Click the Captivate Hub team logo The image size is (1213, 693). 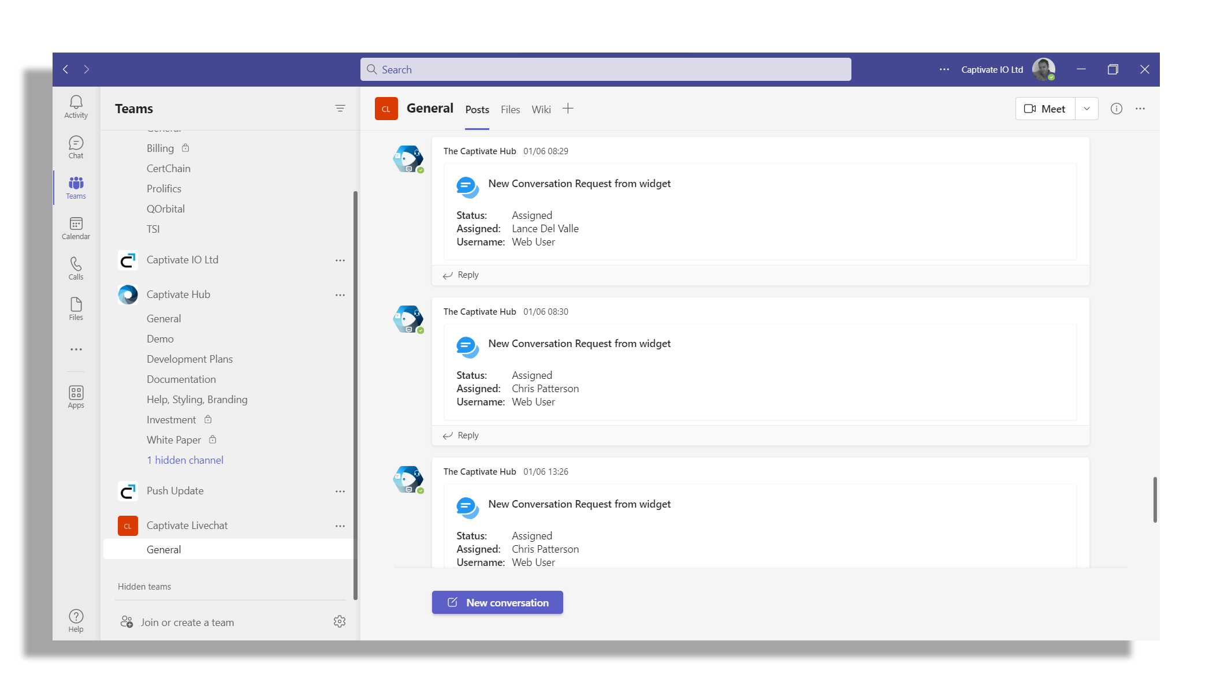tap(128, 295)
